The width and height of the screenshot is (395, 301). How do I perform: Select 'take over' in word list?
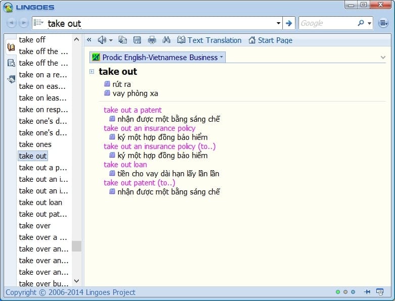click(35, 225)
